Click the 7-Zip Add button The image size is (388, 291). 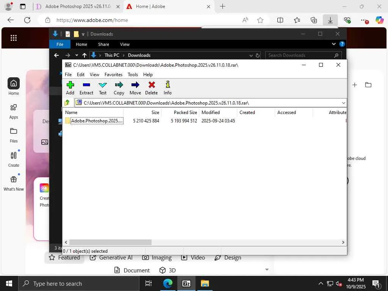click(x=70, y=88)
